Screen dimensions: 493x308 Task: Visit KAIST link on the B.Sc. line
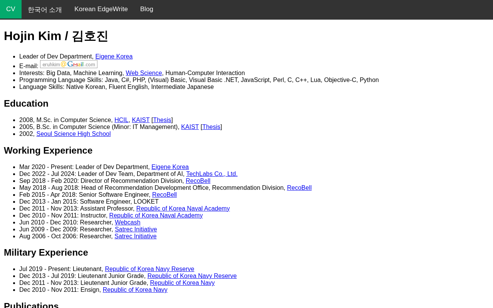pyautogui.click(x=190, y=127)
